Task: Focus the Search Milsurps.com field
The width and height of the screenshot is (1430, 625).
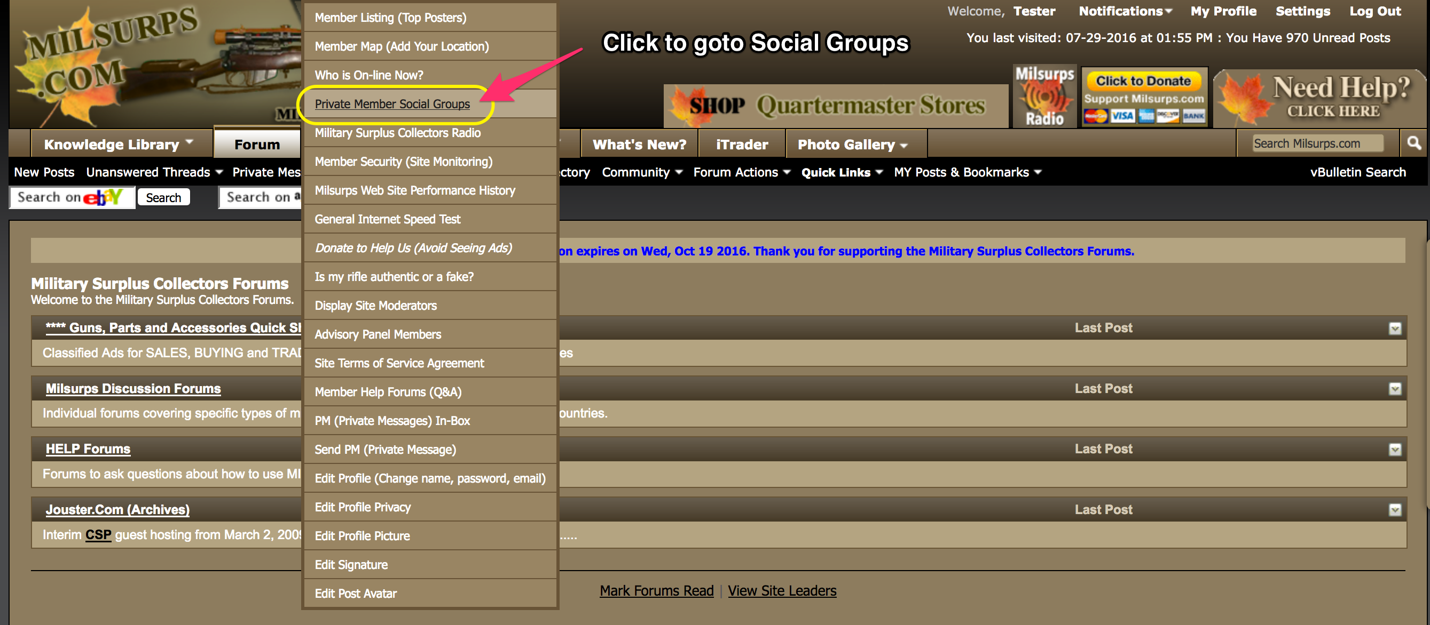Action: pos(1317,143)
